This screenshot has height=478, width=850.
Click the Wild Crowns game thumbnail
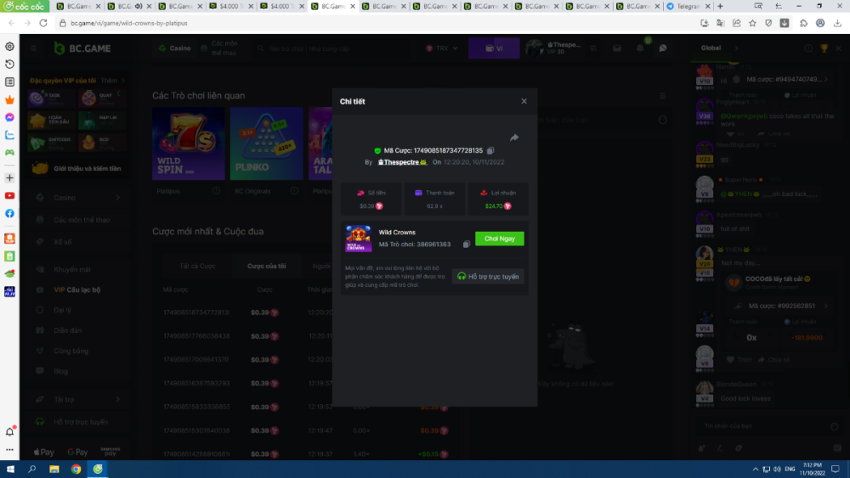358,239
